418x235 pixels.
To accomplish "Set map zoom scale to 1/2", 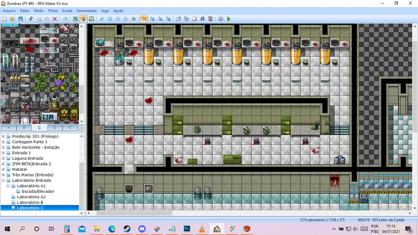I will tap(152, 19).
